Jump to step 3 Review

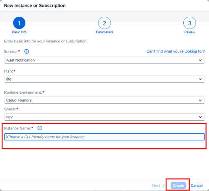coord(189,23)
